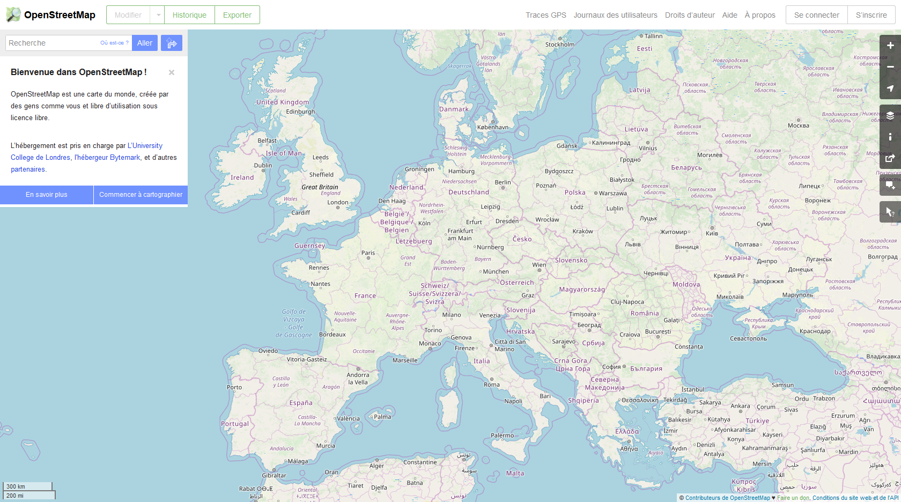Image resolution: width=901 pixels, height=502 pixels.
Task: Zoom in with the plus button
Action: pyautogui.click(x=890, y=46)
